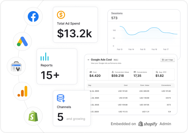Click the Avg. CPC metric icon
The image size is (188, 133).
point(157,72)
